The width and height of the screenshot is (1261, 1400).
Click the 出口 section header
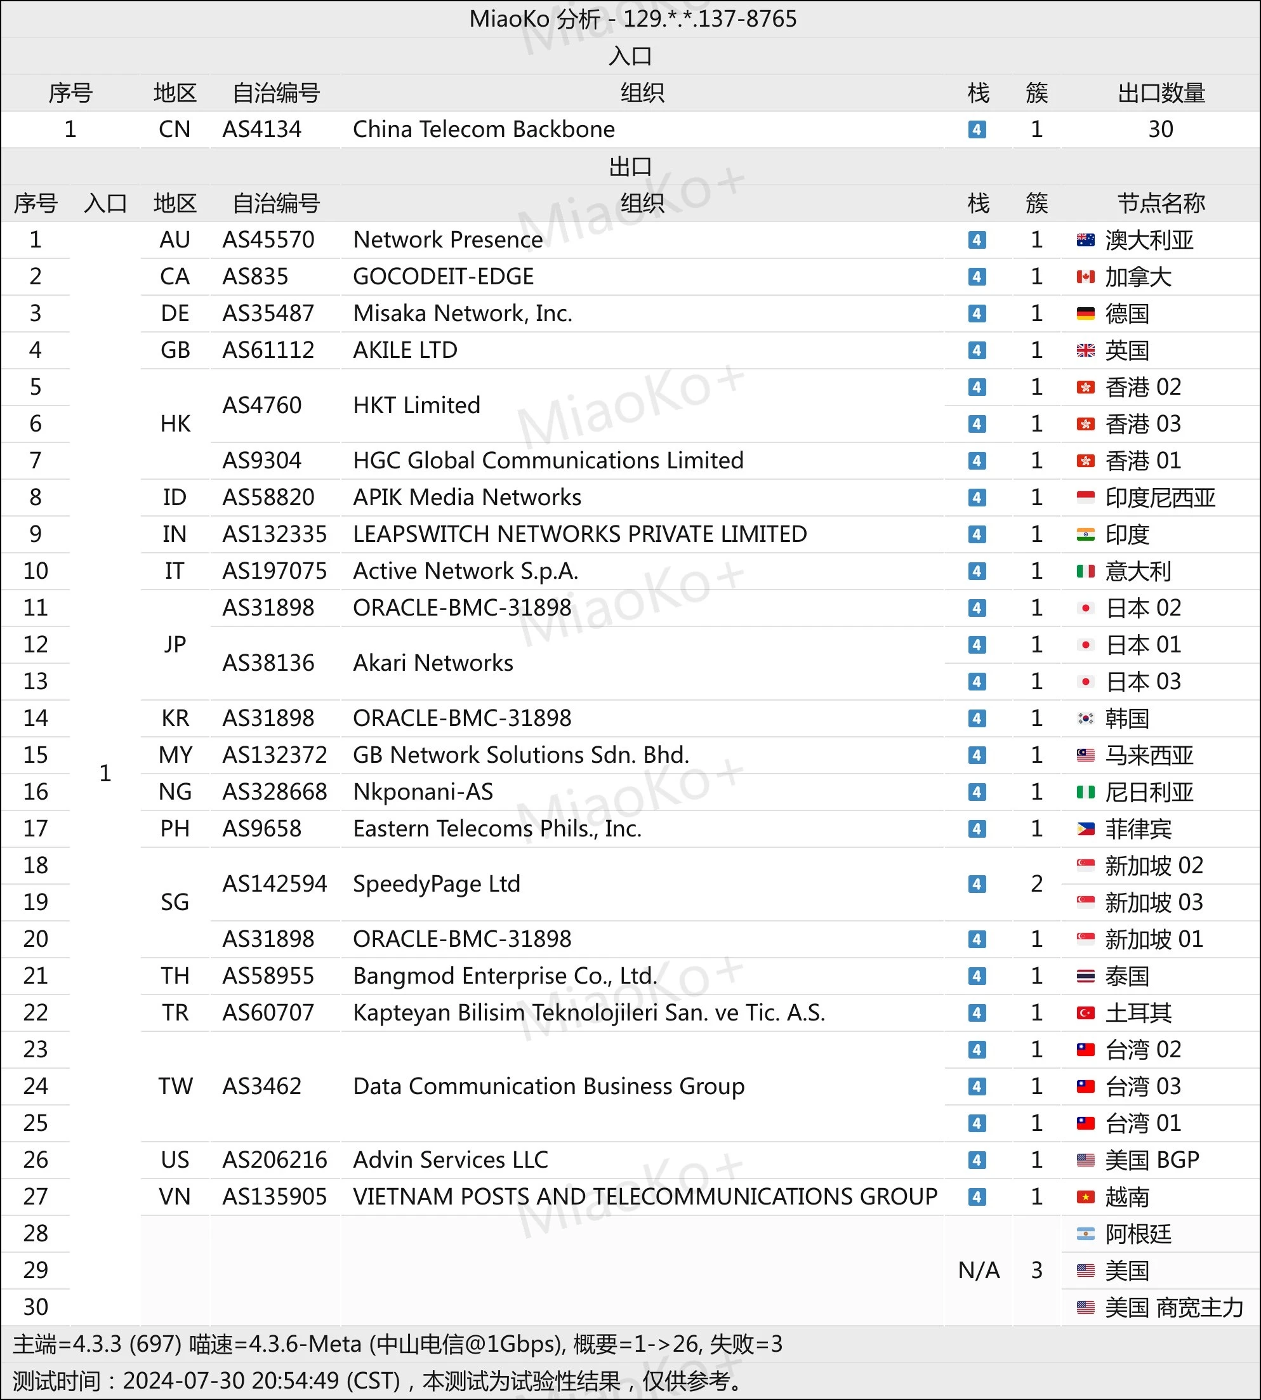(631, 167)
